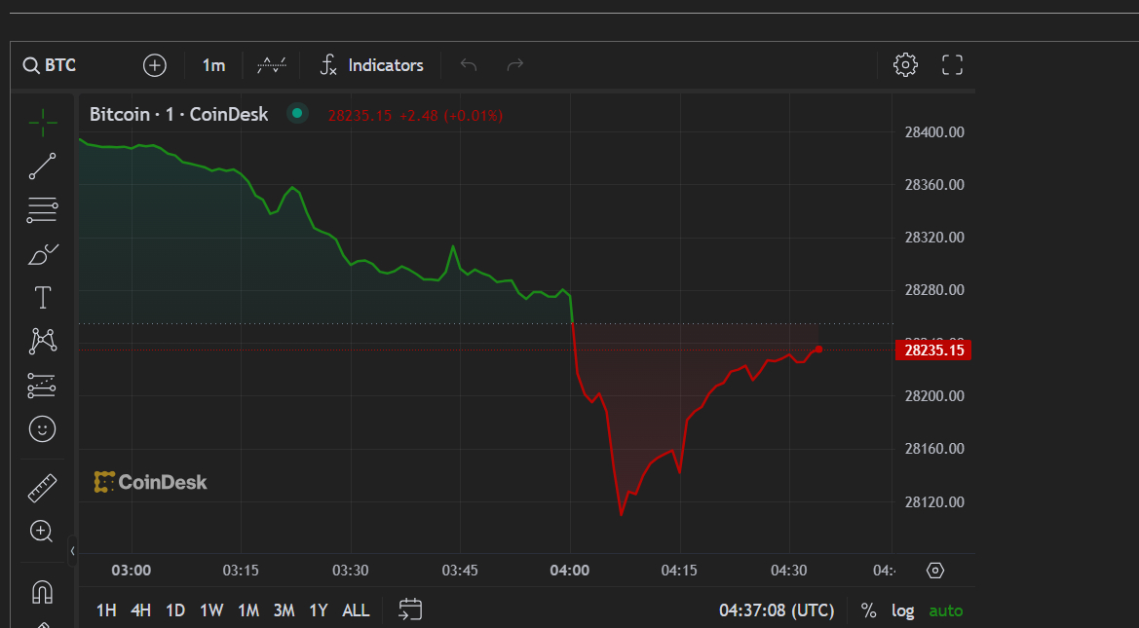Viewport: 1139px width, 628px height.
Task: Open the 1m interval dropdown
Action: coord(213,65)
